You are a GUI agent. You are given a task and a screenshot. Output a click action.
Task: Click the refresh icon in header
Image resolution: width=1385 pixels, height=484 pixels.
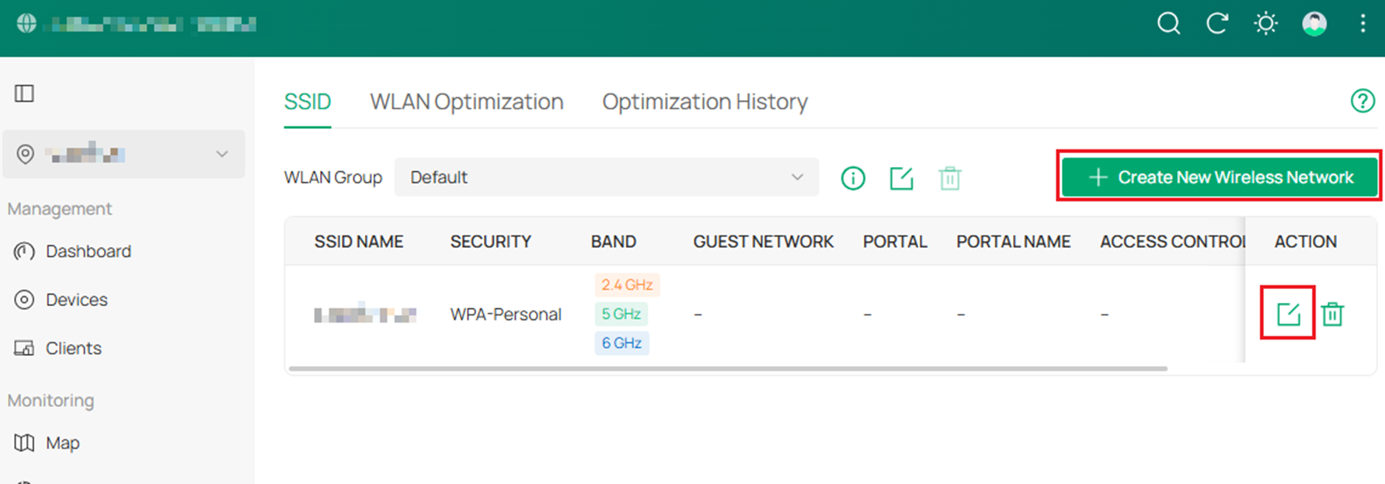(x=1217, y=24)
